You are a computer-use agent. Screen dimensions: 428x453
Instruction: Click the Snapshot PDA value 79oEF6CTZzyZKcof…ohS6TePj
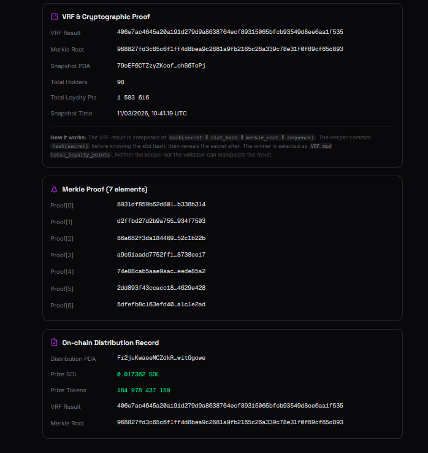161,66
